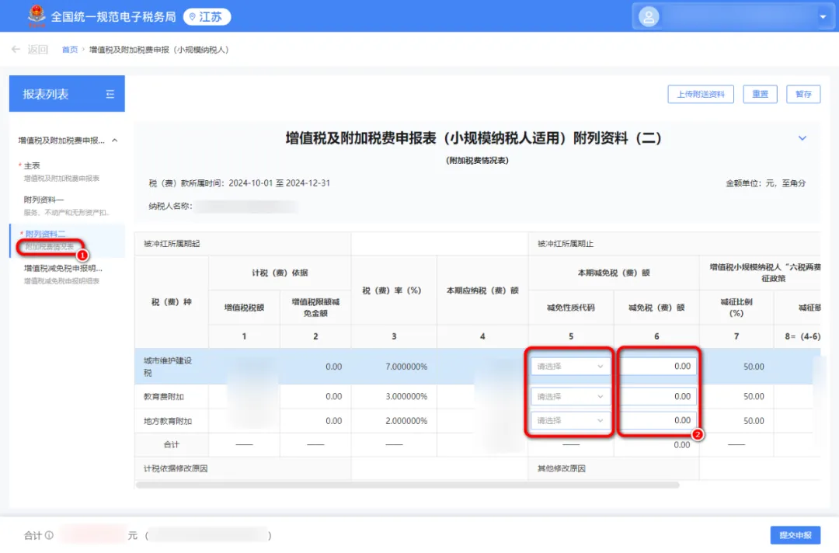This screenshot has height=553, width=839.
Task: Click the 暂存 button
Action: coord(803,94)
